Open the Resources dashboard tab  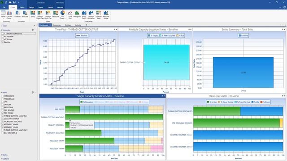point(57,25)
